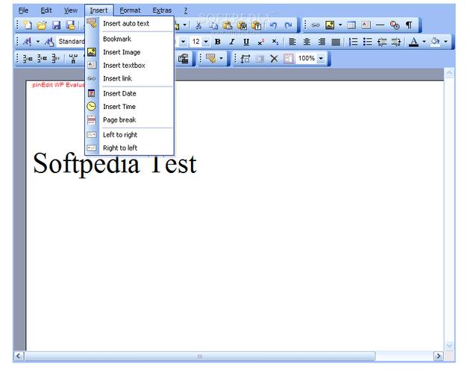Open the ? help menu

(x=186, y=10)
